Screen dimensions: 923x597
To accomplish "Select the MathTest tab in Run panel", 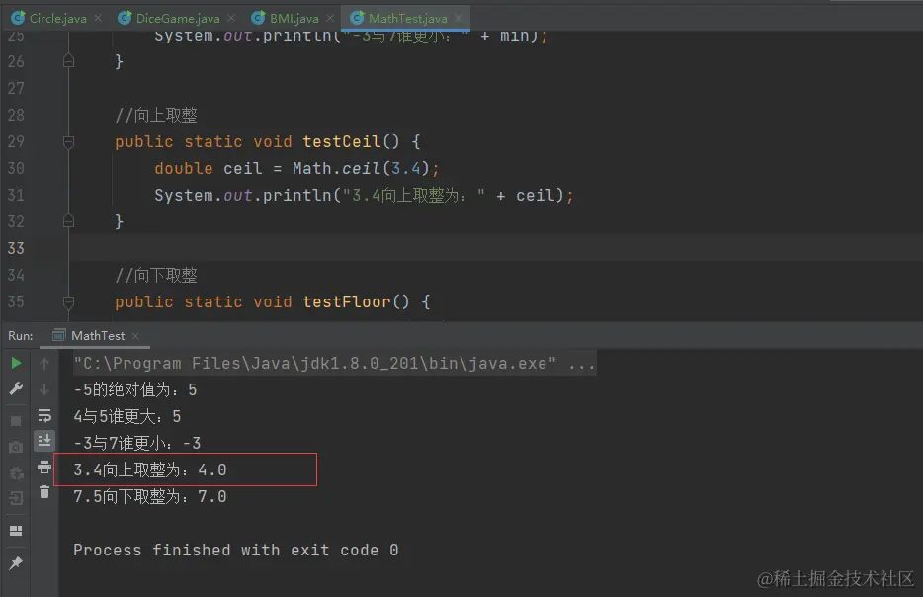I will click(98, 336).
